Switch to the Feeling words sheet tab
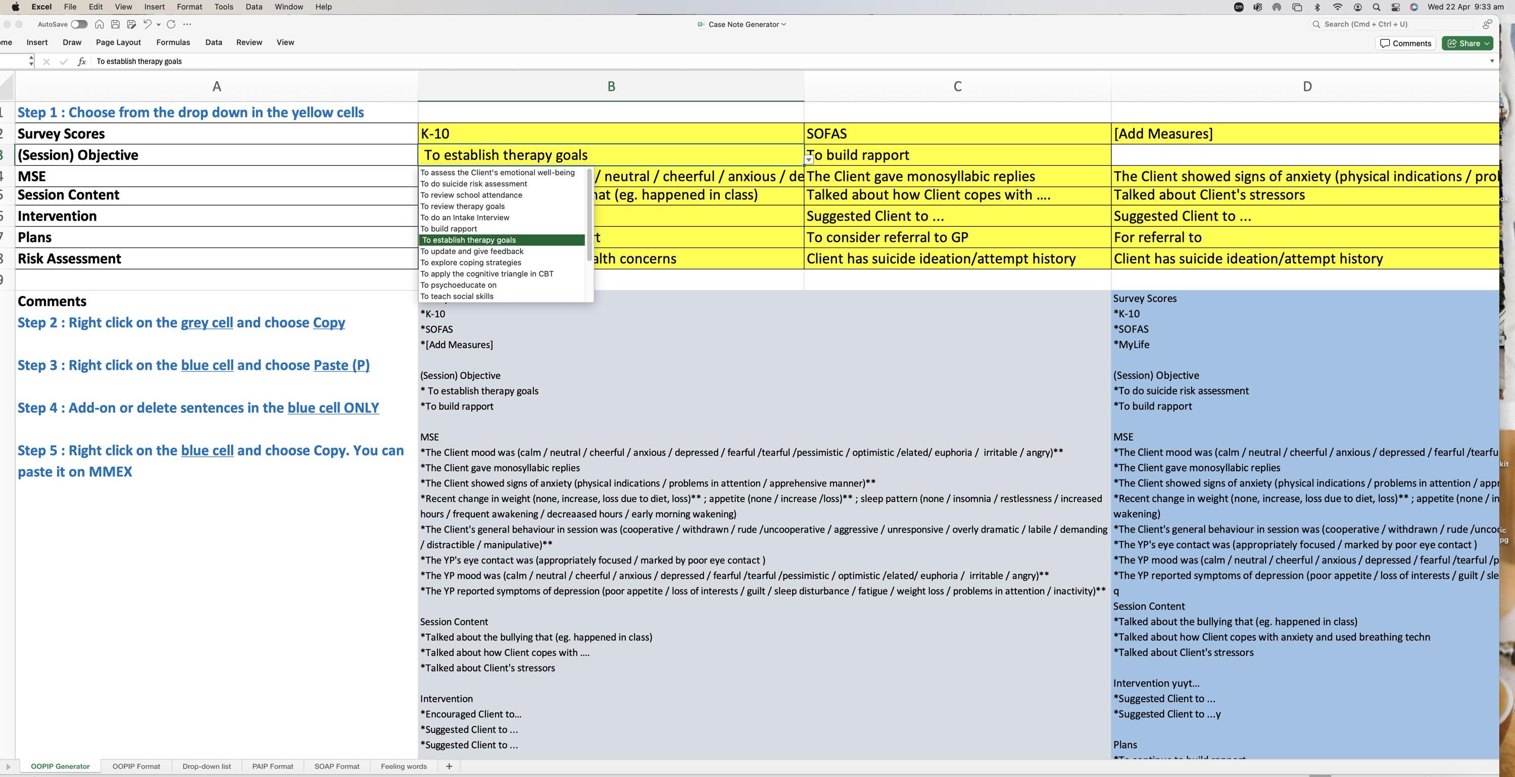The height and width of the screenshot is (777, 1515). pyautogui.click(x=404, y=766)
